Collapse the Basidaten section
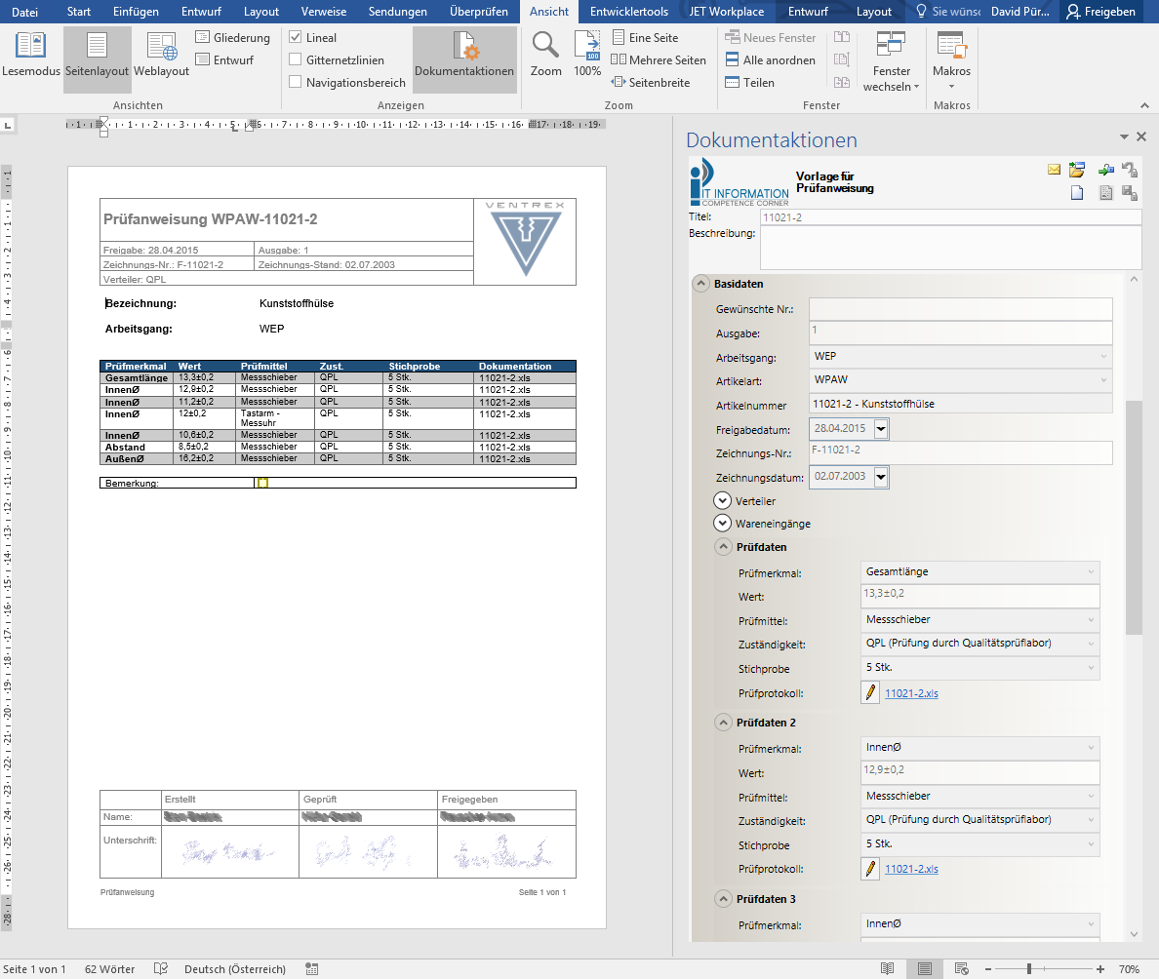Viewport: 1159px width, 979px height. point(700,284)
